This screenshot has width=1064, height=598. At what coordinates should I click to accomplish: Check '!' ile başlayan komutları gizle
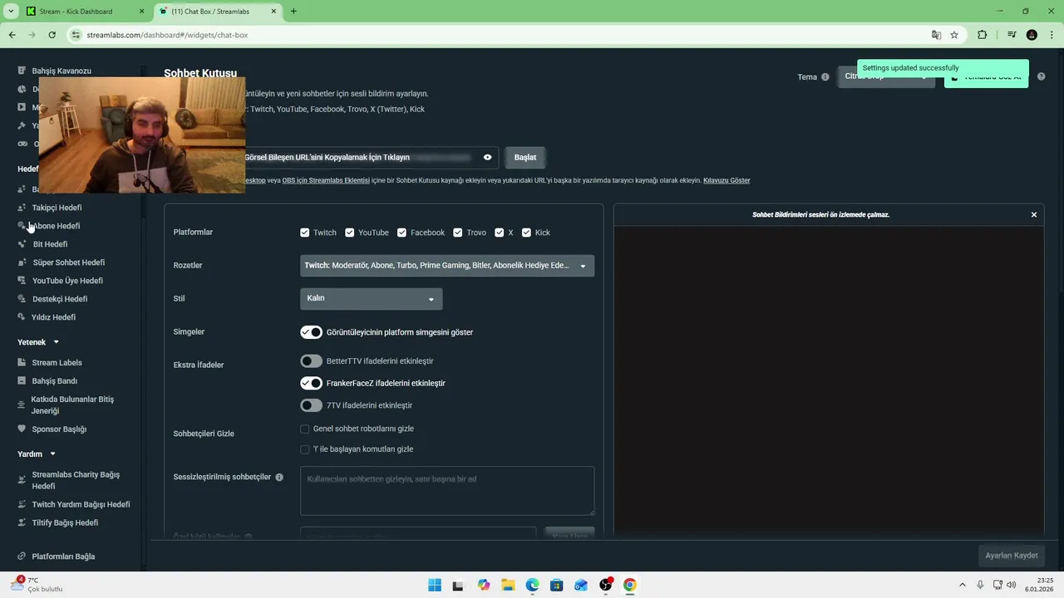pyautogui.click(x=305, y=449)
